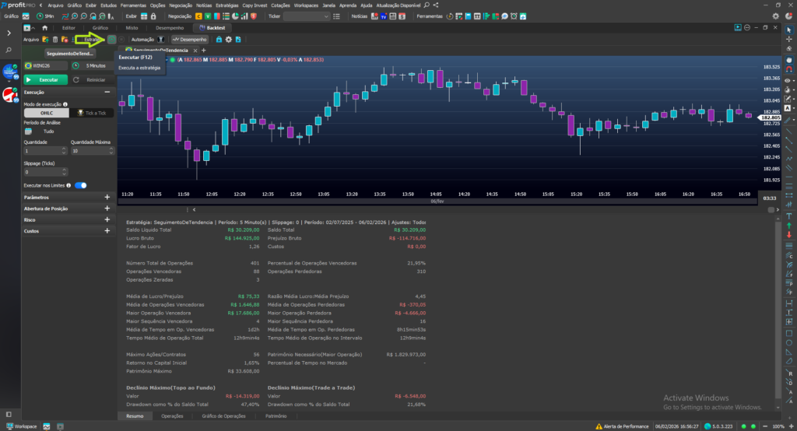797x431 pixels.
Task: Open the calendar icon for Período de Análise
Action: click(29, 131)
